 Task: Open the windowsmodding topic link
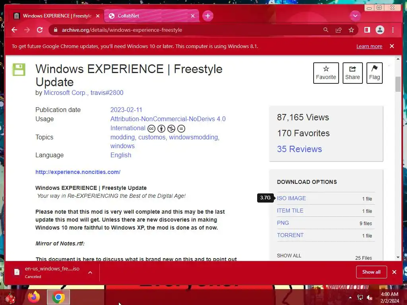point(194,137)
